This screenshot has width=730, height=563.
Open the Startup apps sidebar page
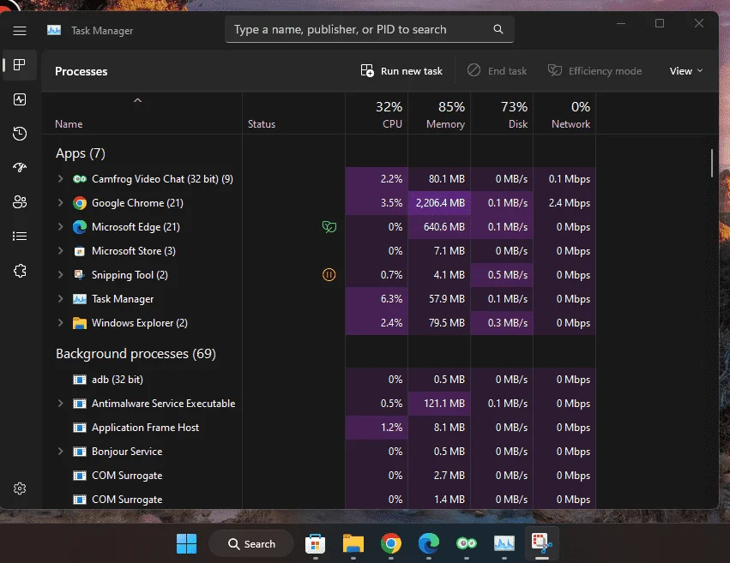20,167
